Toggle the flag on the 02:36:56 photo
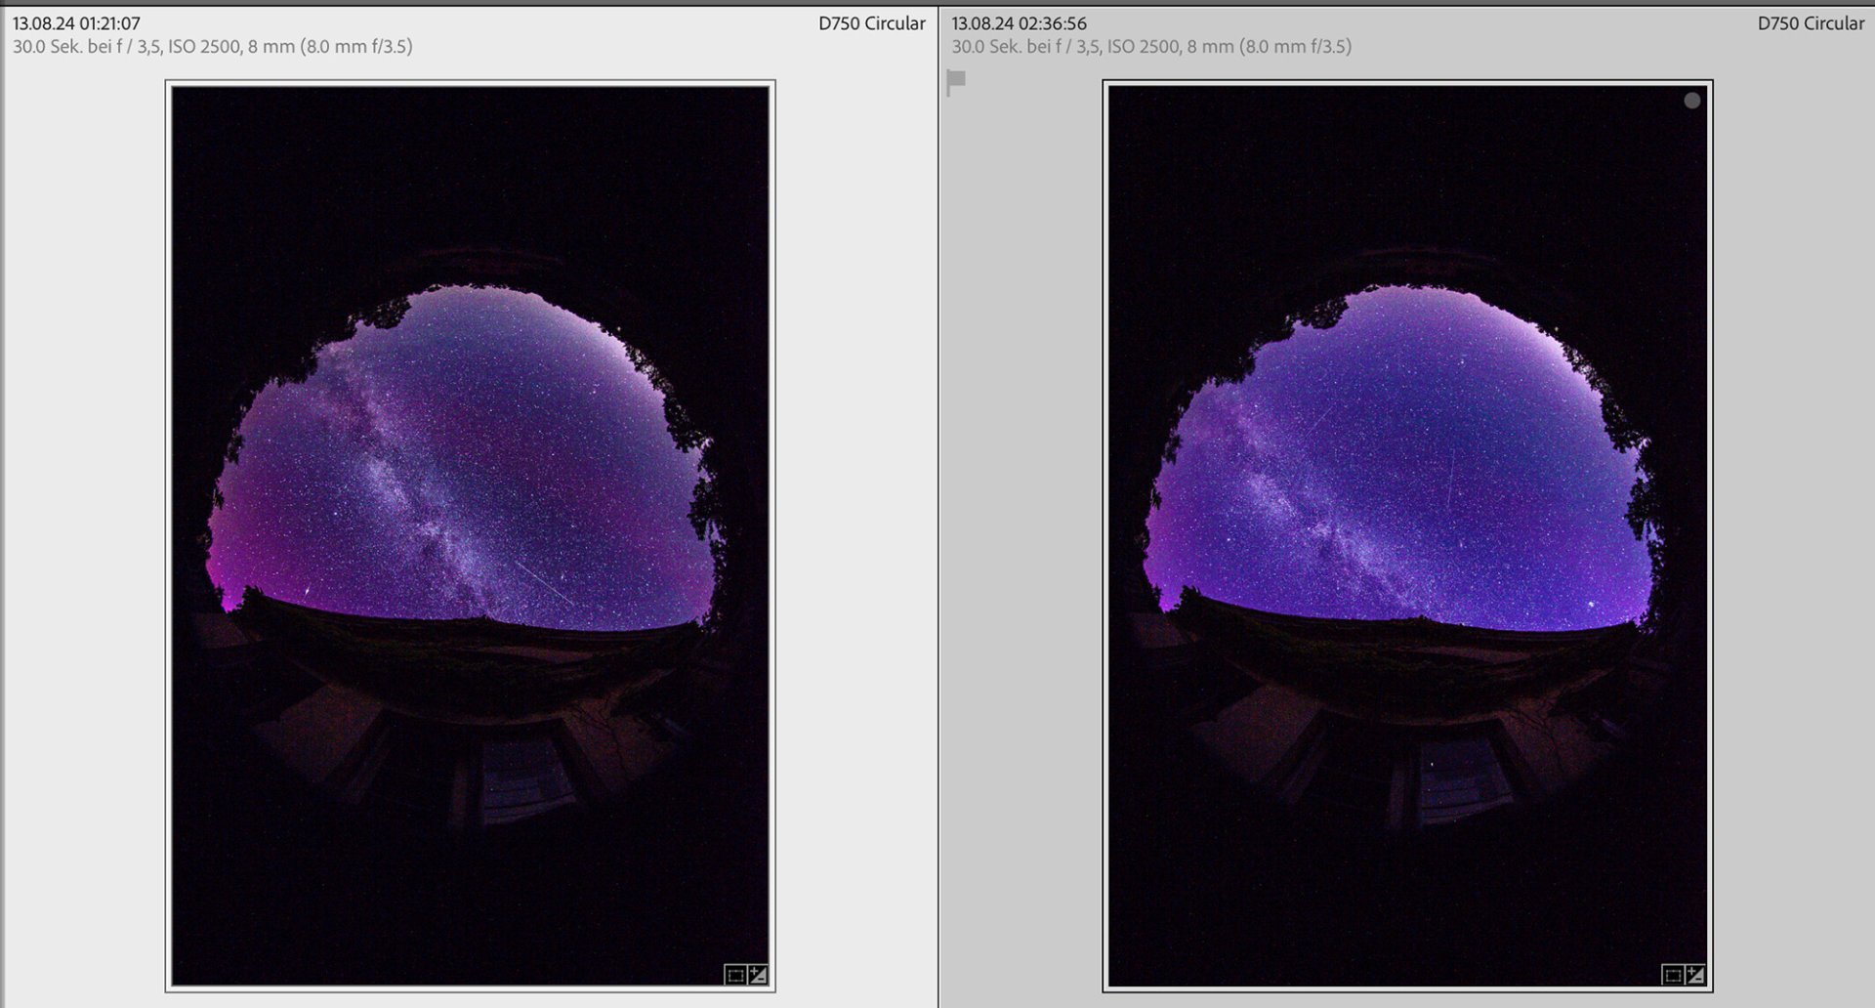This screenshot has height=1008, width=1875. [956, 82]
